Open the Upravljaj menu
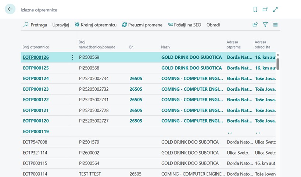Screen dimensions: 301x177 (x=61, y=25)
